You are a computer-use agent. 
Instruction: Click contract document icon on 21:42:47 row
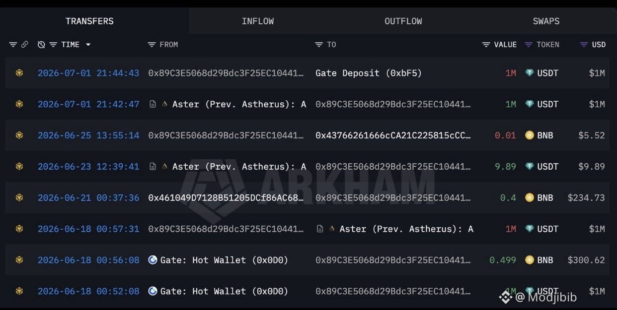tap(154, 104)
